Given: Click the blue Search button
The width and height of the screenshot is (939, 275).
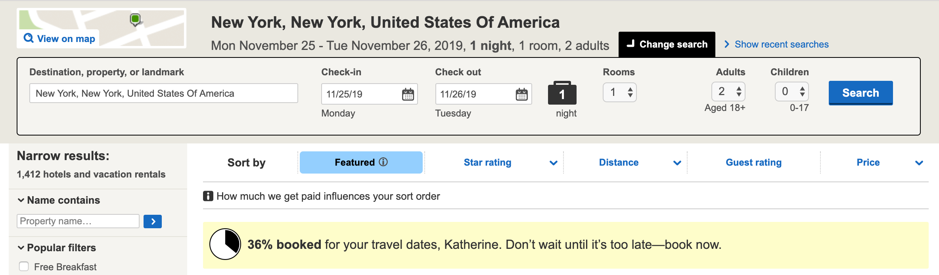Looking at the screenshot, I should pyautogui.click(x=860, y=93).
